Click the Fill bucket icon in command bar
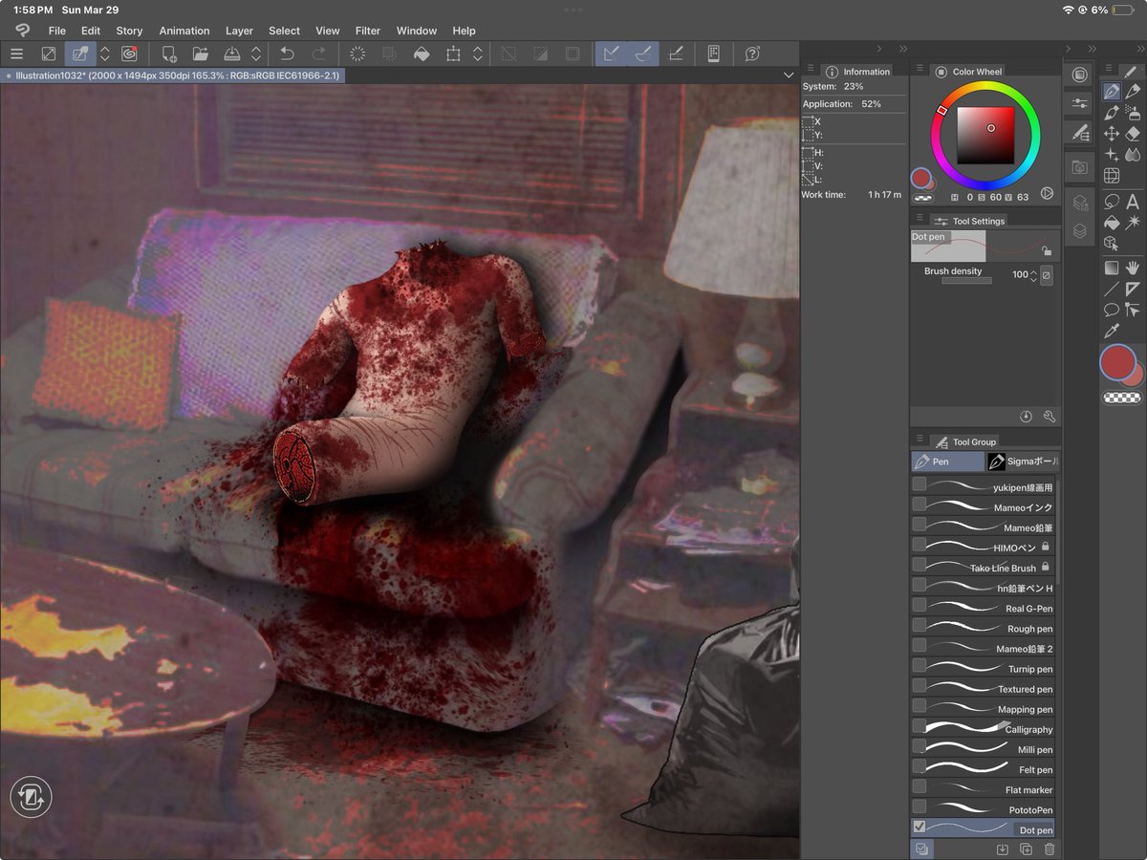This screenshot has width=1147, height=860. pos(422,54)
